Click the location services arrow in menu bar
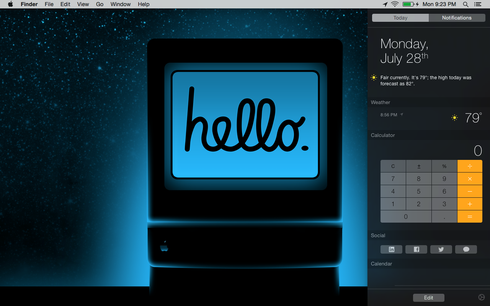 [x=385, y=4]
